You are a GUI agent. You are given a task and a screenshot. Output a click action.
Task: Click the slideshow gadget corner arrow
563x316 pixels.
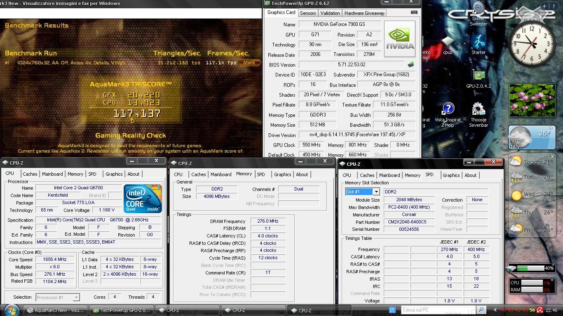point(552,86)
